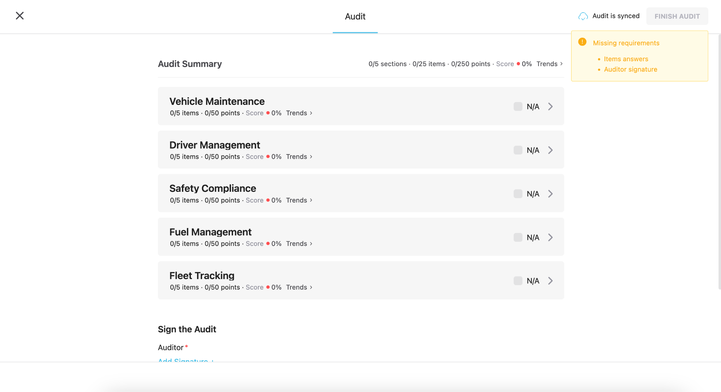Select the Safety Compliance section title
Image resolution: width=721 pixels, height=392 pixels.
pyautogui.click(x=213, y=188)
